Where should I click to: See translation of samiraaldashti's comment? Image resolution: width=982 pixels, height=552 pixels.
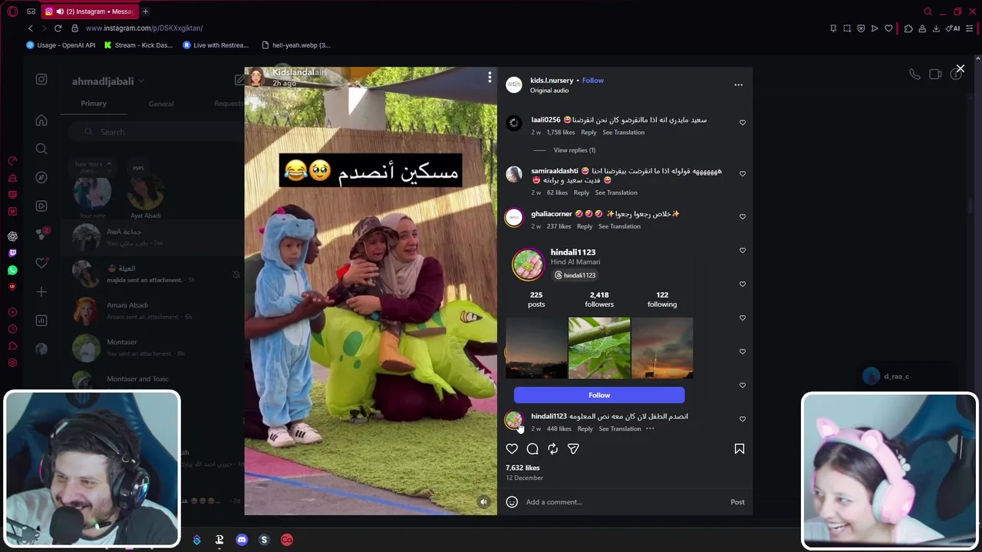click(616, 193)
